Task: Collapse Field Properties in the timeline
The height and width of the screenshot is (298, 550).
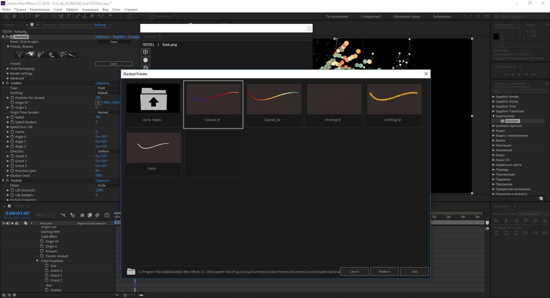Action: point(37,261)
